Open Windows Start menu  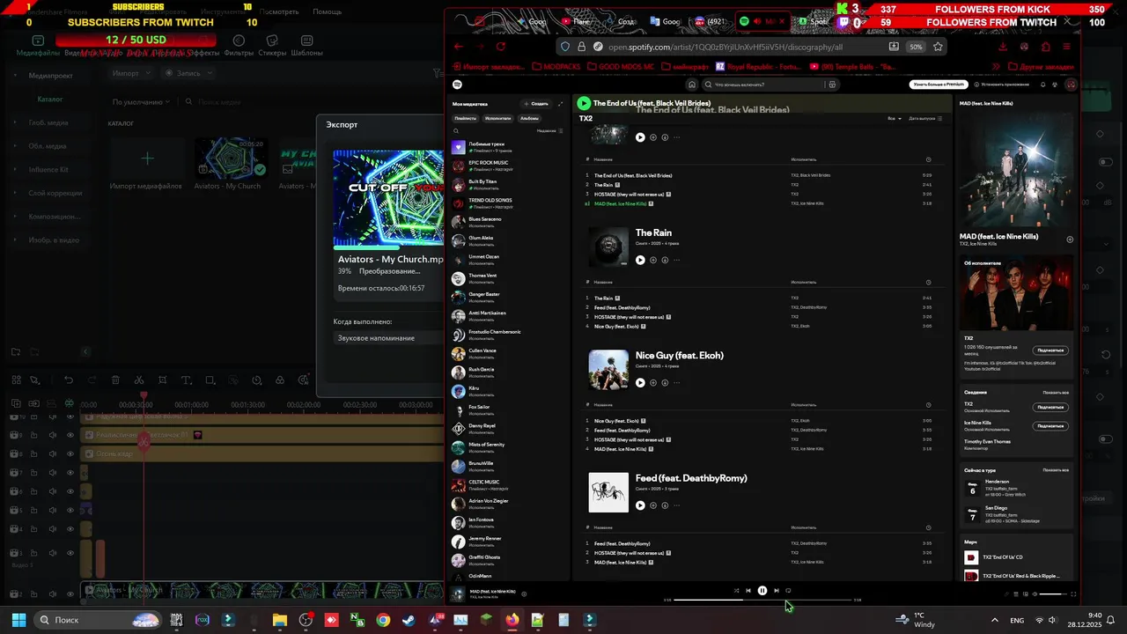click(x=18, y=620)
